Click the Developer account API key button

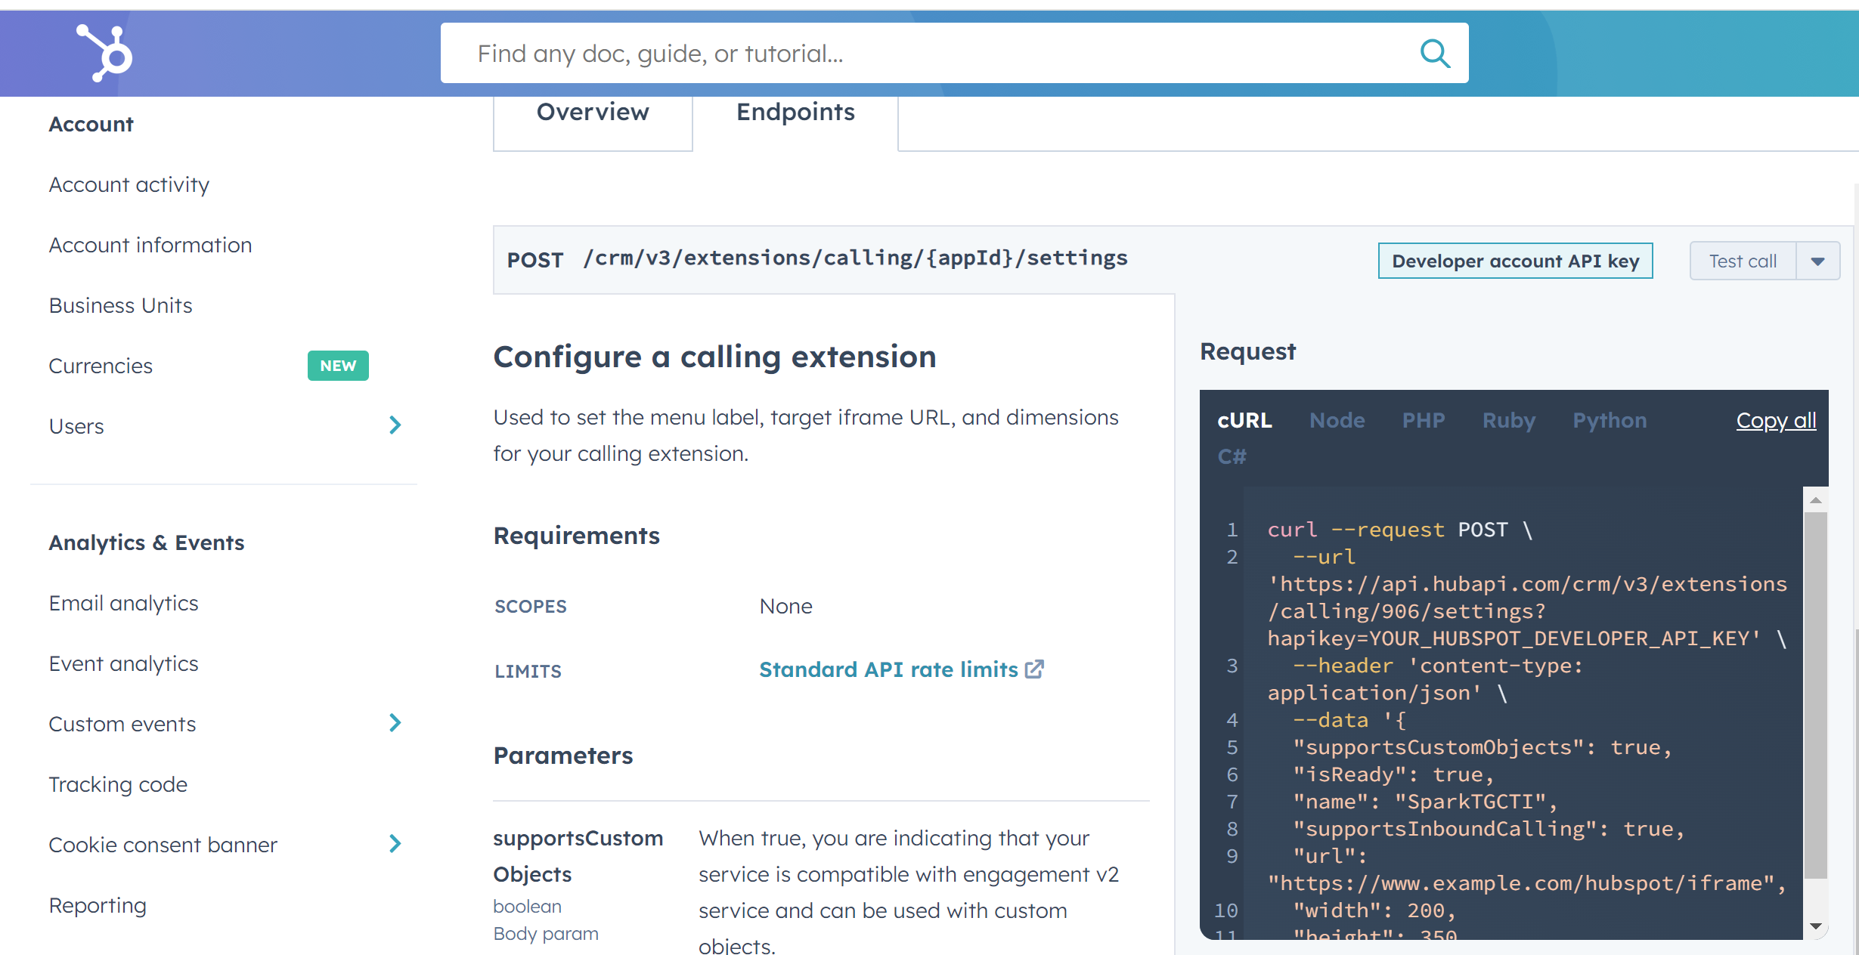pyautogui.click(x=1515, y=261)
